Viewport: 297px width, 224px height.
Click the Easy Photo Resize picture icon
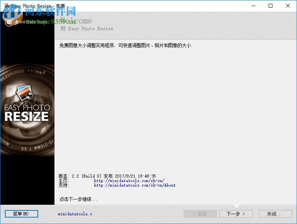coord(25,93)
